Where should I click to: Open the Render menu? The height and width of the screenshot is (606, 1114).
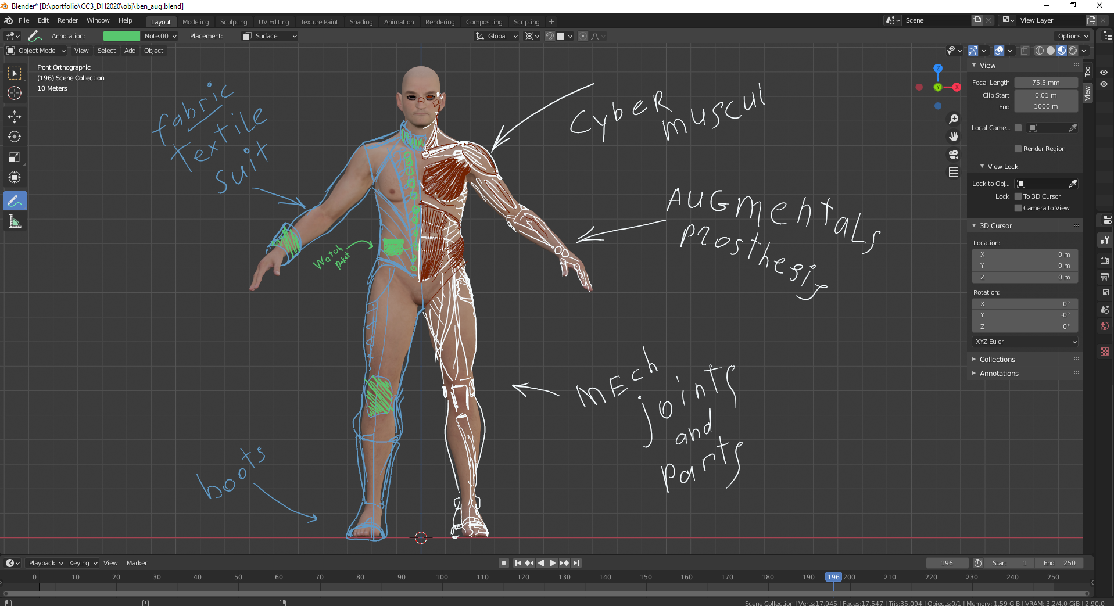pos(67,20)
